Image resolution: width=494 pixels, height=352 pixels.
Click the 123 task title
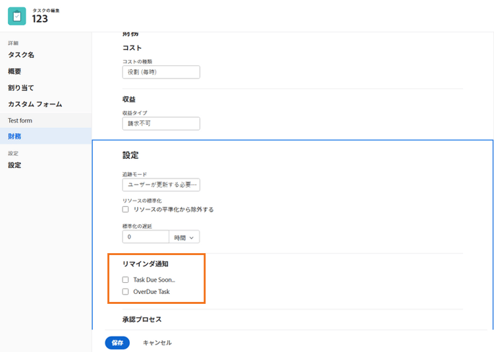(x=40, y=19)
